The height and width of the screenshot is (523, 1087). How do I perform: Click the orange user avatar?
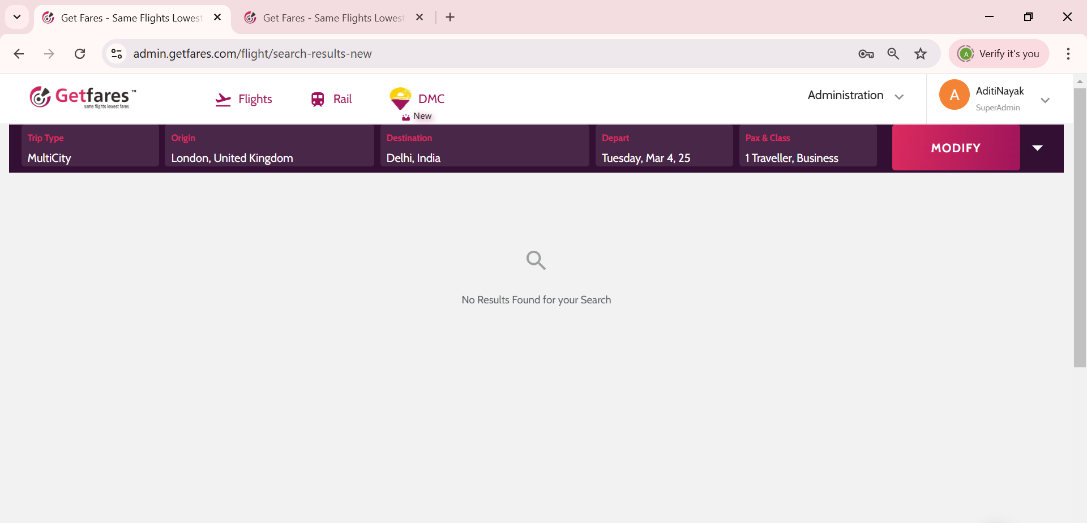(x=954, y=95)
